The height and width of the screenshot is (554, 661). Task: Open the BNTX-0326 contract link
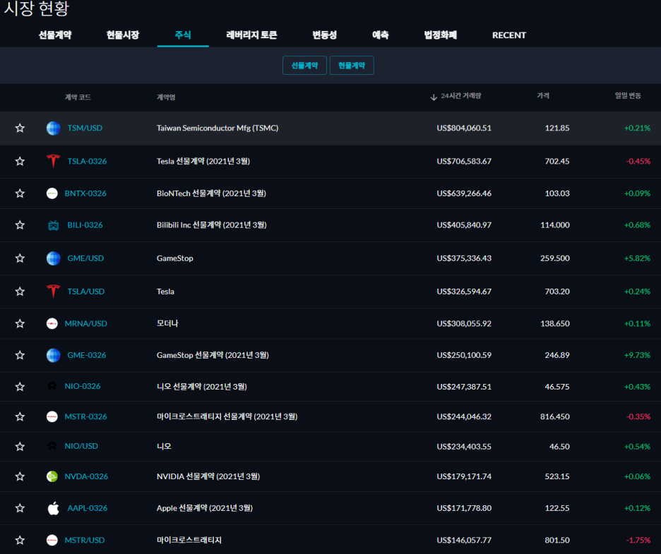click(85, 193)
